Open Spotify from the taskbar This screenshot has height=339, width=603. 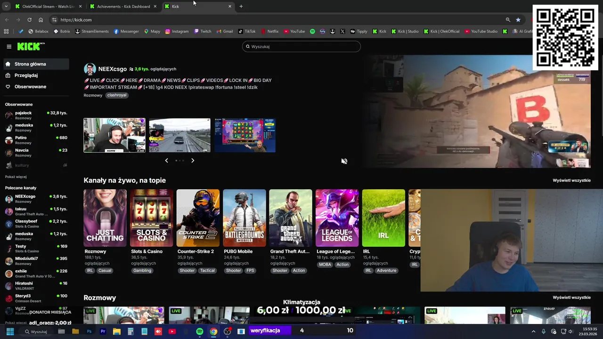click(200, 331)
